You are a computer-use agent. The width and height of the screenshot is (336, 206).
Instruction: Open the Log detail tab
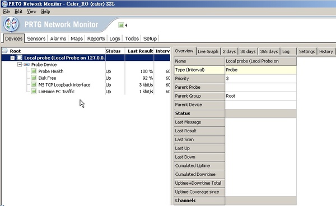[x=286, y=51]
